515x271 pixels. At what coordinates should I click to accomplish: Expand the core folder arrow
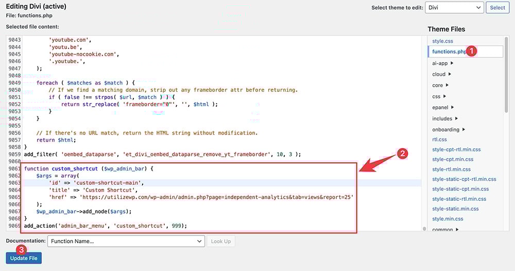click(x=447, y=85)
